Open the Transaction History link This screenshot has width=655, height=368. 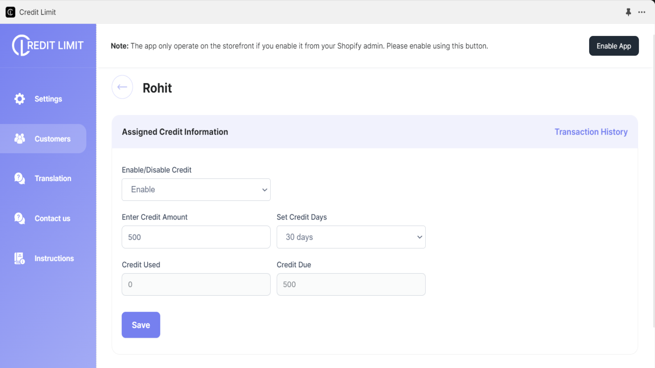[591, 132]
